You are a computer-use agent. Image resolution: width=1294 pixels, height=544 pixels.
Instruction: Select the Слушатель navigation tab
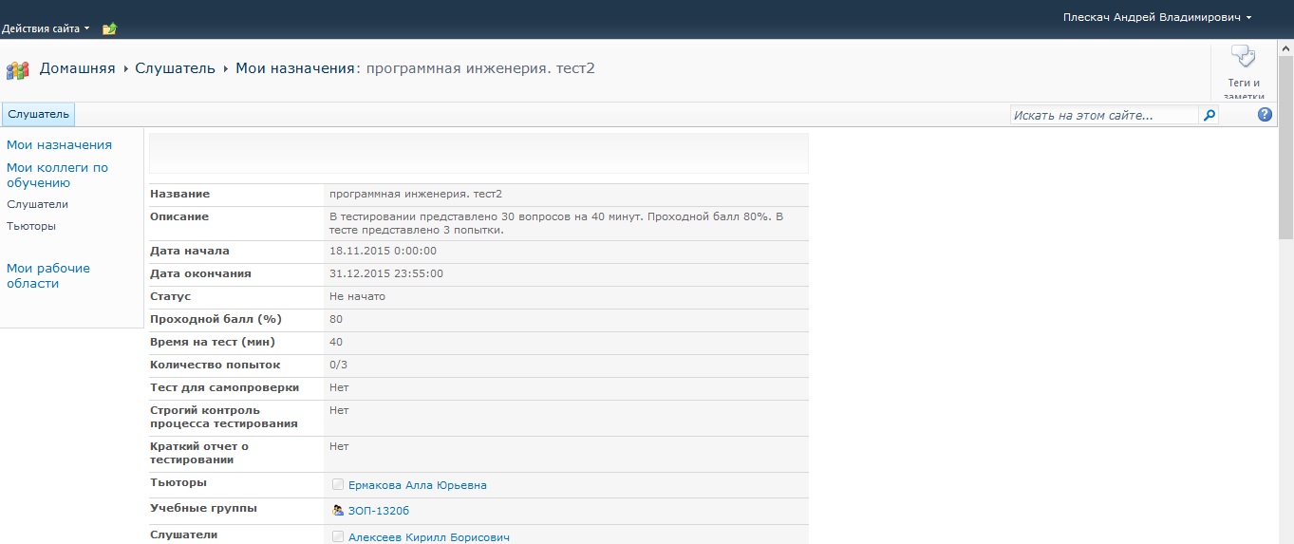click(38, 115)
